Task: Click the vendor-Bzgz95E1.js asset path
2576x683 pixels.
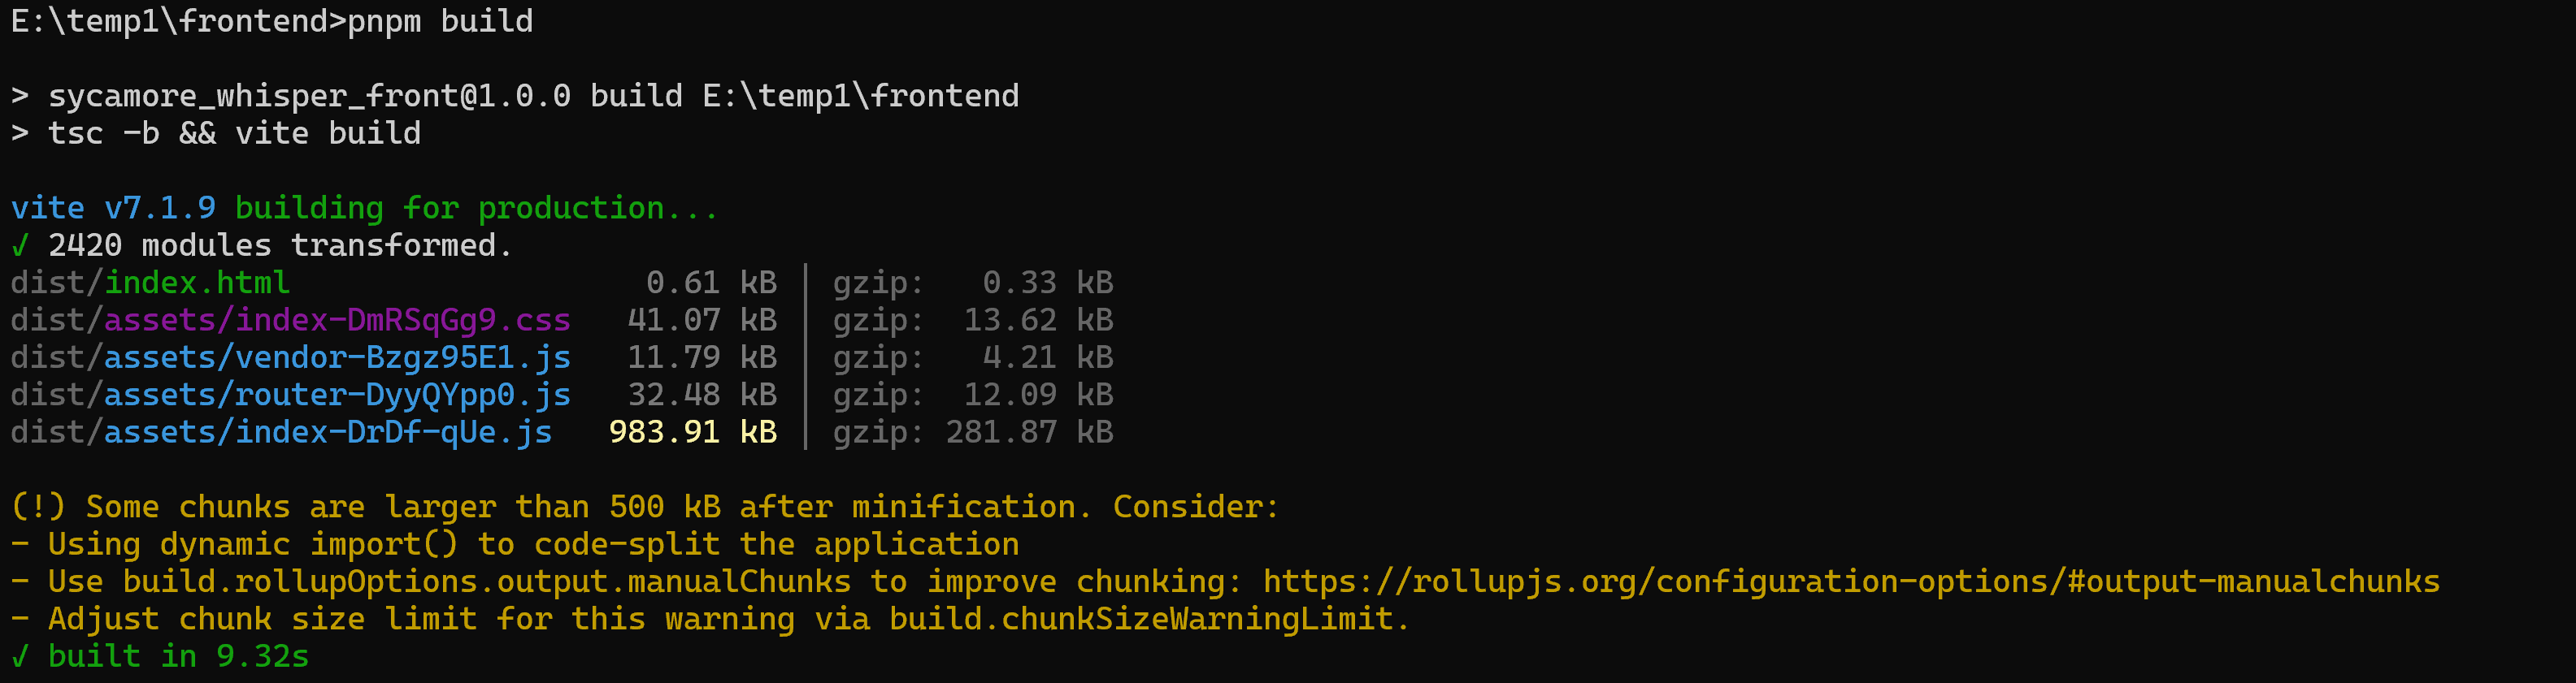Action: tap(337, 357)
